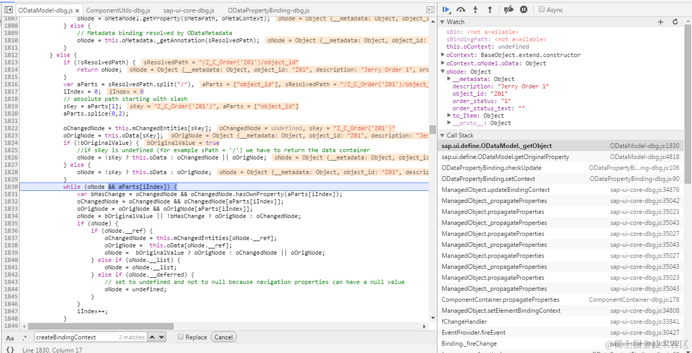This screenshot has width=692, height=353.
Task: Select Binding._fireChange call frame
Action: [560, 344]
